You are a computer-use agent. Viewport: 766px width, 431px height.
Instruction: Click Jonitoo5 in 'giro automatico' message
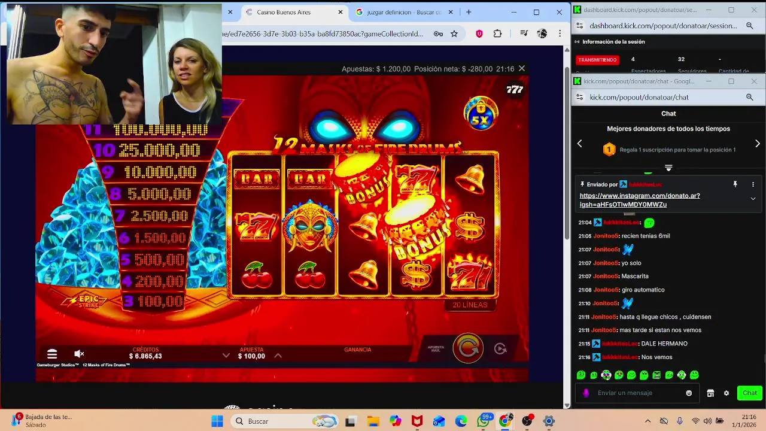pyautogui.click(x=606, y=290)
